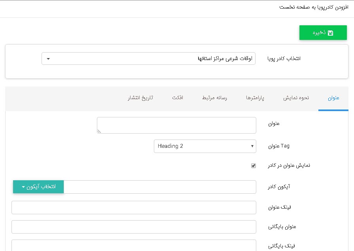Screen dimensions: 354x251
Task: Go to the پارامترها tab
Action: pyautogui.click(x=255, y=98)
